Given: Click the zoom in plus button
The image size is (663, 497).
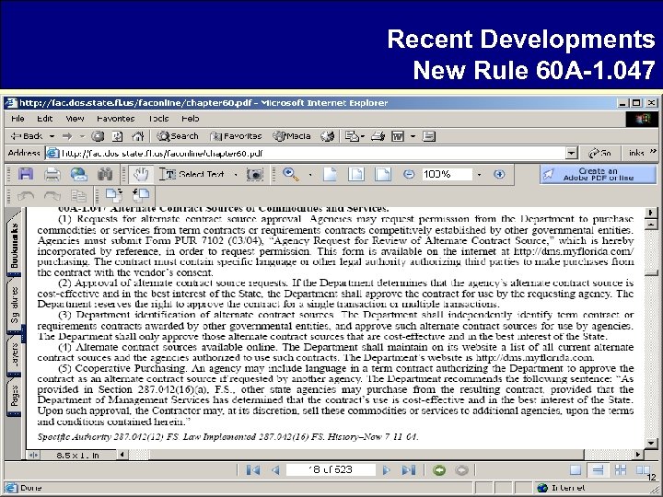Looking at the screenshot, I should [499, 174].
